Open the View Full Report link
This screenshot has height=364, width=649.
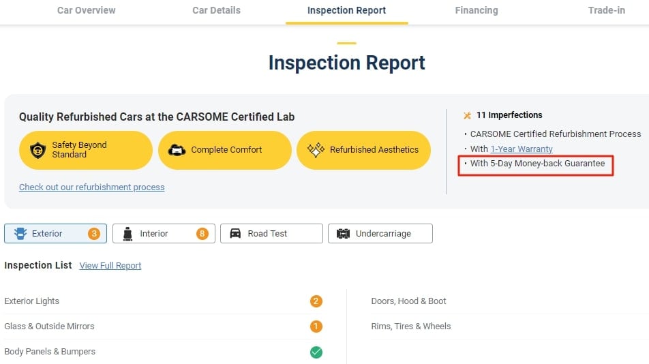click(110, 266)
